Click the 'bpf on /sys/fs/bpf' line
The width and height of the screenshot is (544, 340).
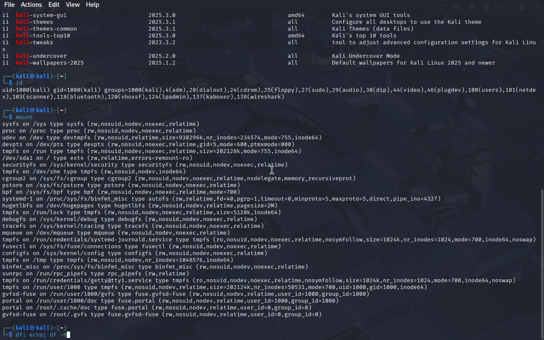pyautogui.click(x=121, y=192)
